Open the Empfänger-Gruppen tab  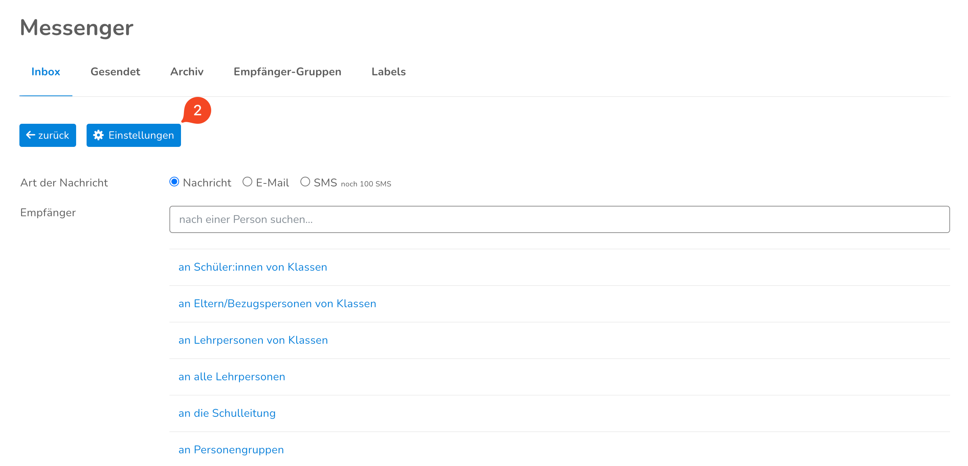287,72
